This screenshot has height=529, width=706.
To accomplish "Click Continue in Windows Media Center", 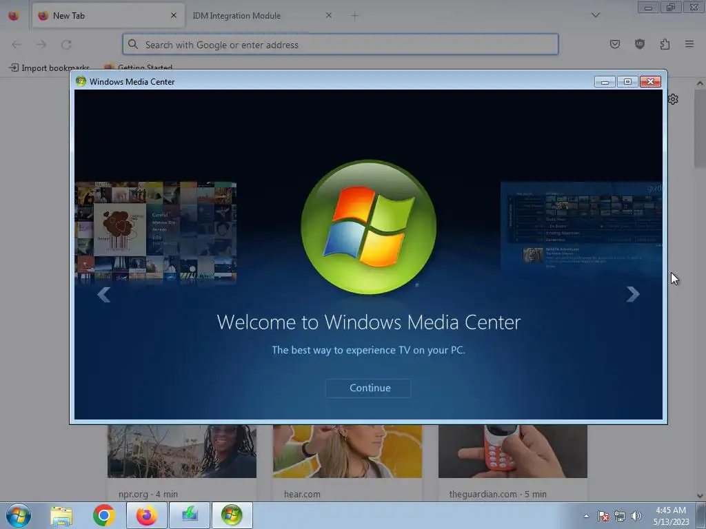I will click(x=368, y=388).
